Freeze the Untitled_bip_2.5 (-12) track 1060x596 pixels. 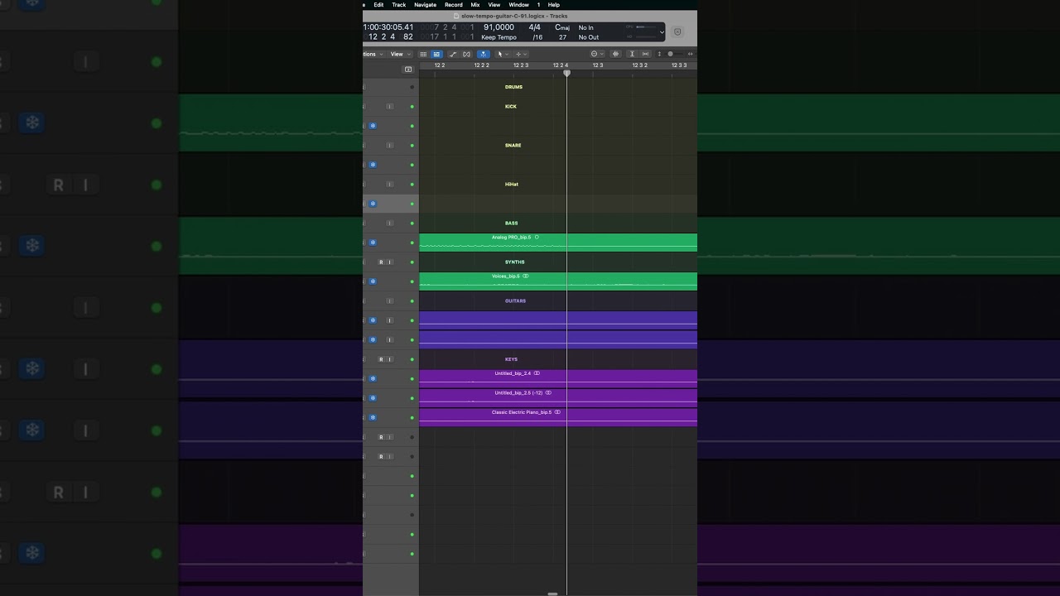coord(373,398)
